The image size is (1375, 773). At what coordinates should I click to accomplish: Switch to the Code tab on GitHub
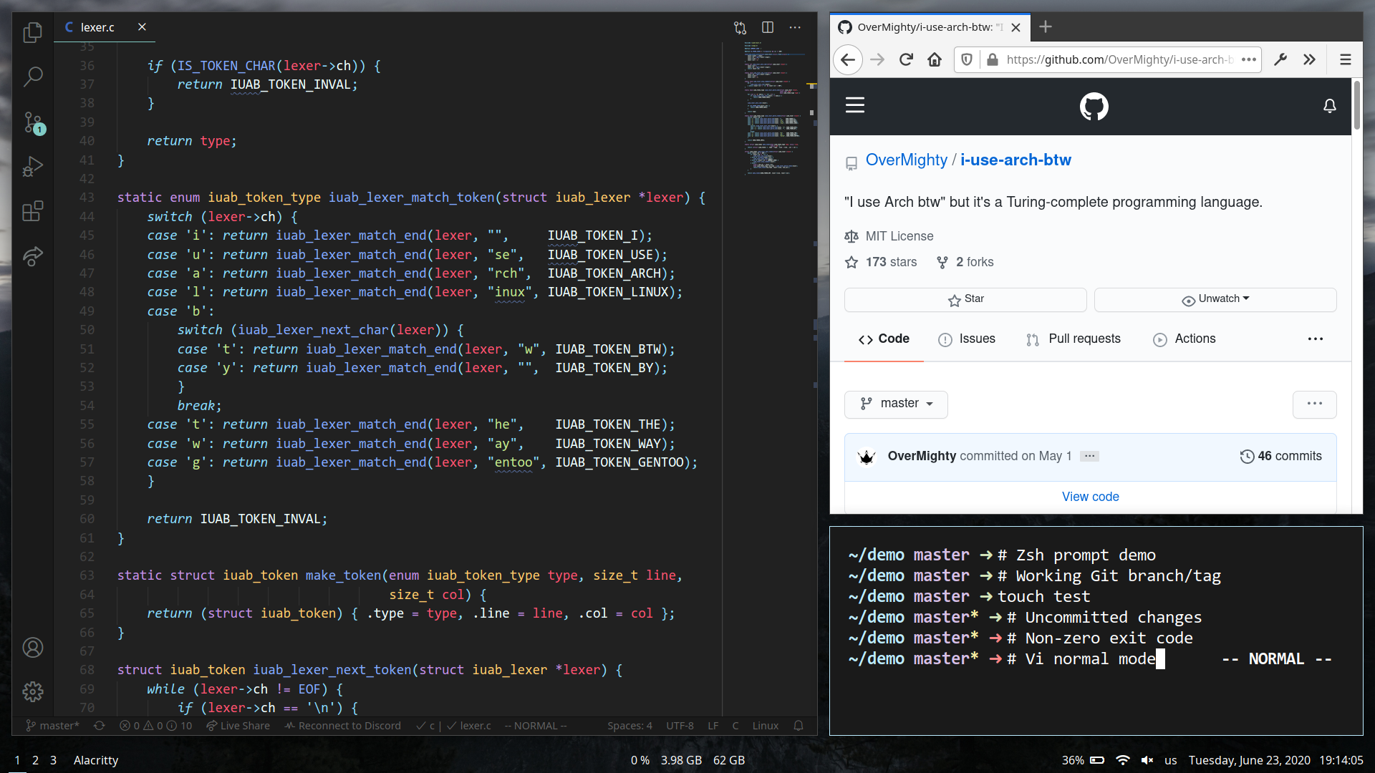(x=884, y=339)
